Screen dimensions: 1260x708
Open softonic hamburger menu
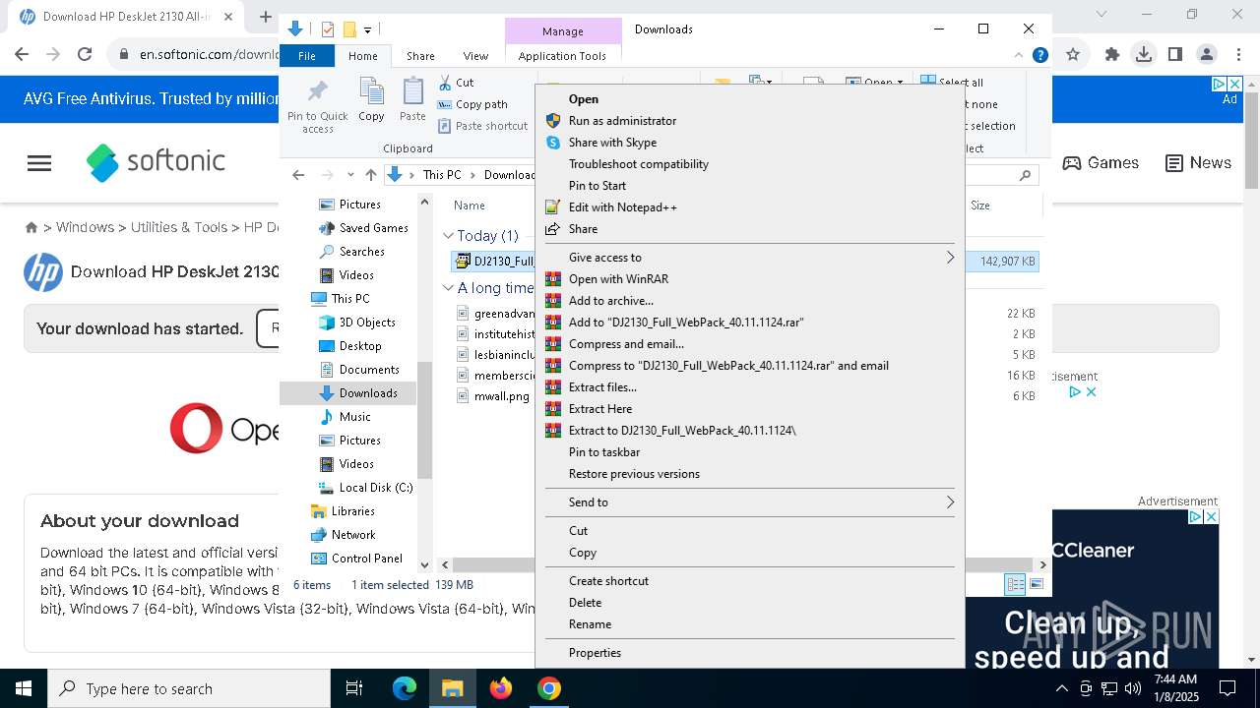[39, 163]
